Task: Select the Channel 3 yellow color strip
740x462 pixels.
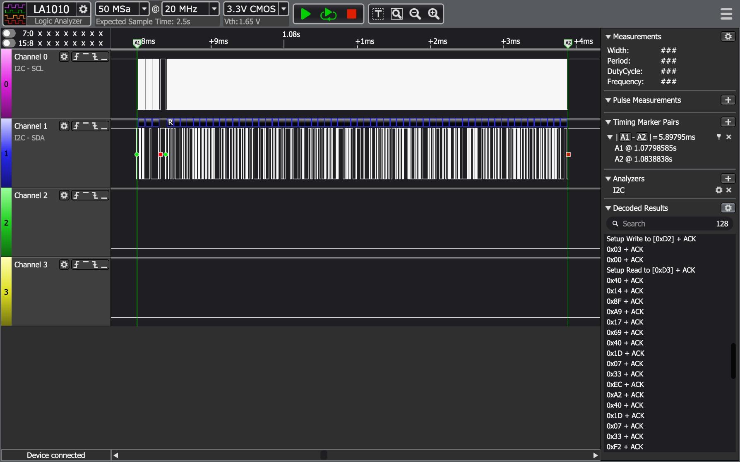Action: [6, 292]
